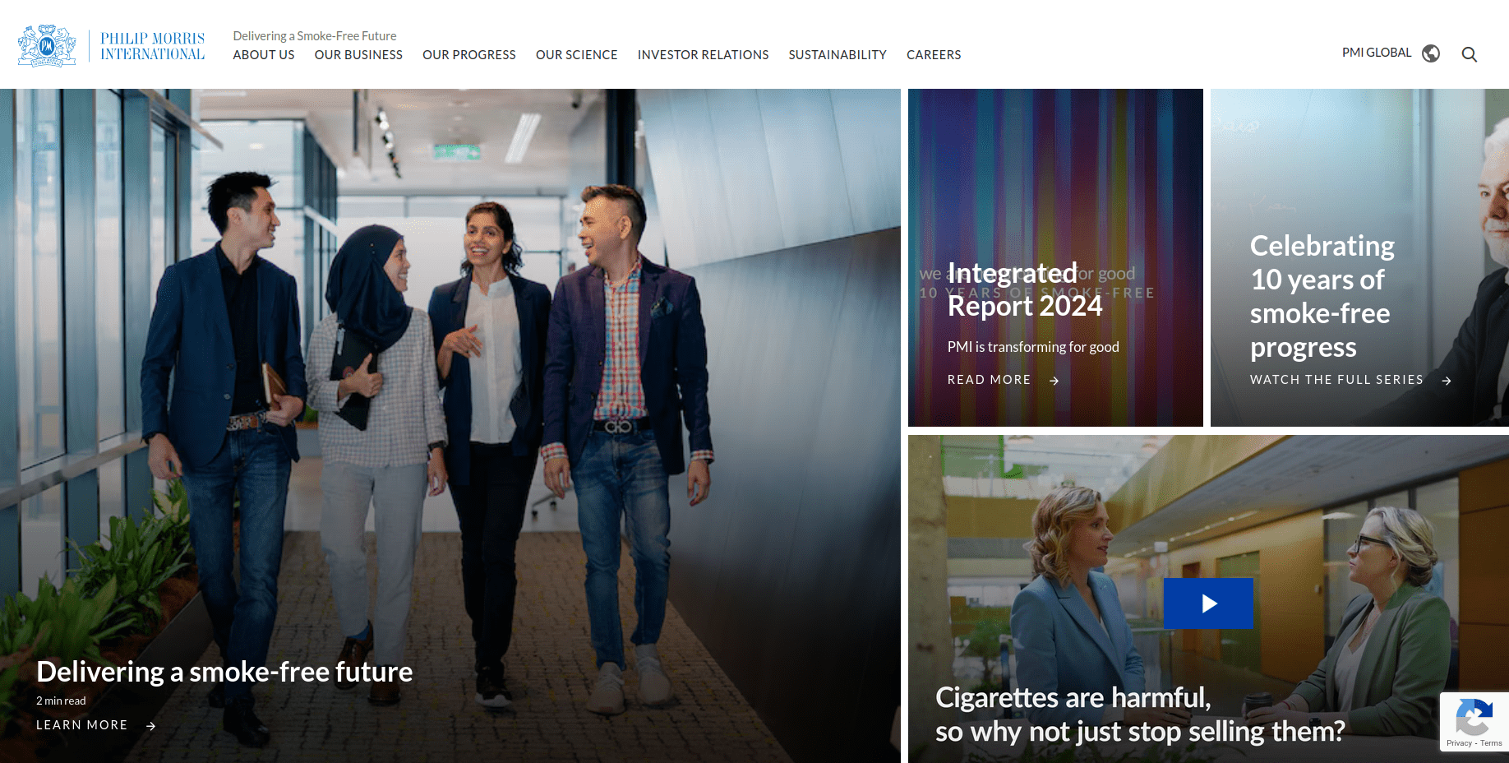Viewport: 1509px width, 763px height.
Task: Go to the Sustainability section
Action: [838, 55]
